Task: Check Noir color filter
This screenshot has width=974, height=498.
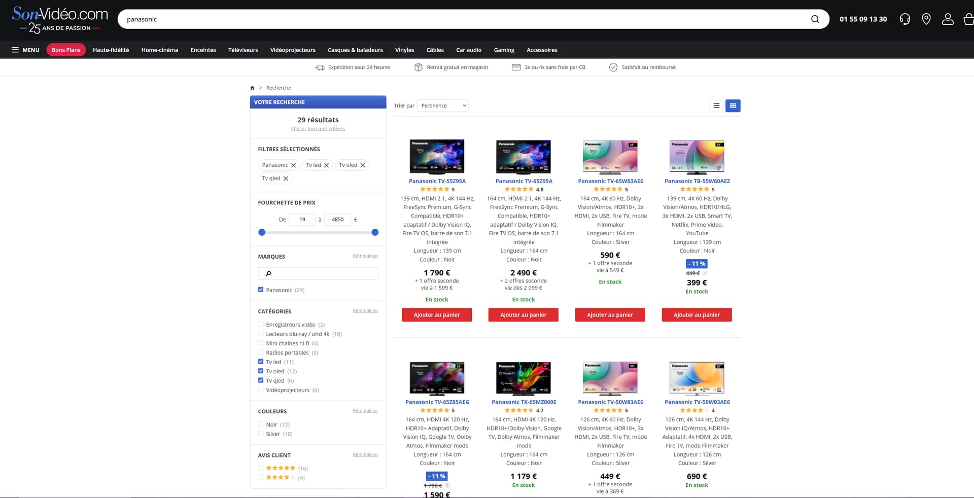Action: (x=261, y=424)
